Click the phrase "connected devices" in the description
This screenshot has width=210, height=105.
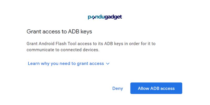click(x=80, y=50)
